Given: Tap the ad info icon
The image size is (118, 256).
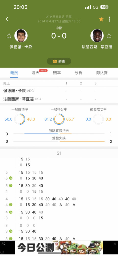Looking at the screenshot, I should pos(2,253).
